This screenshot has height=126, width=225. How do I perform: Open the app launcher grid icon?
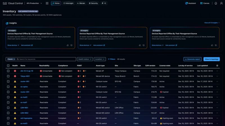point(47,3)
